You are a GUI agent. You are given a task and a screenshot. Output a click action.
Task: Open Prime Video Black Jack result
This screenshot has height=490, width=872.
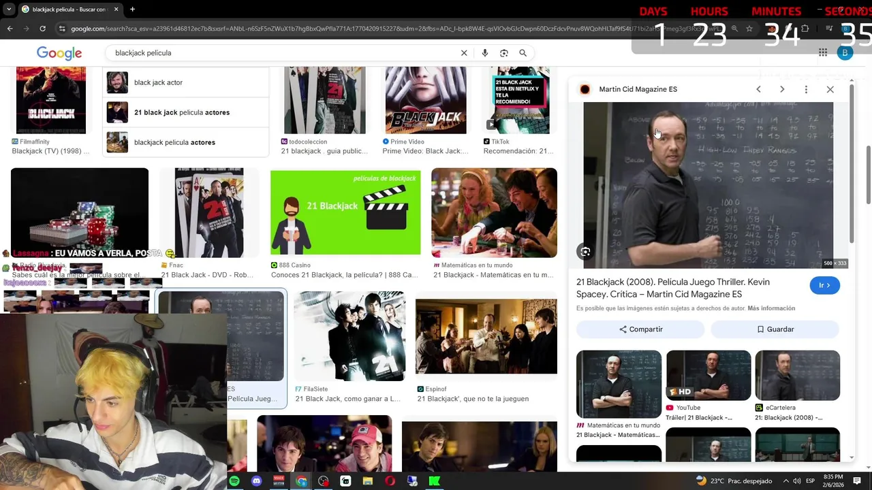coord(426,110)
